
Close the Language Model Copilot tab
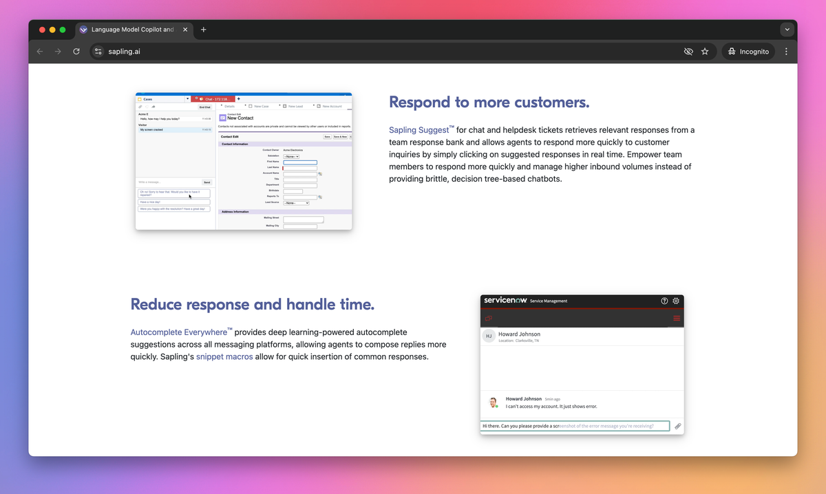[x=185, y=30]
